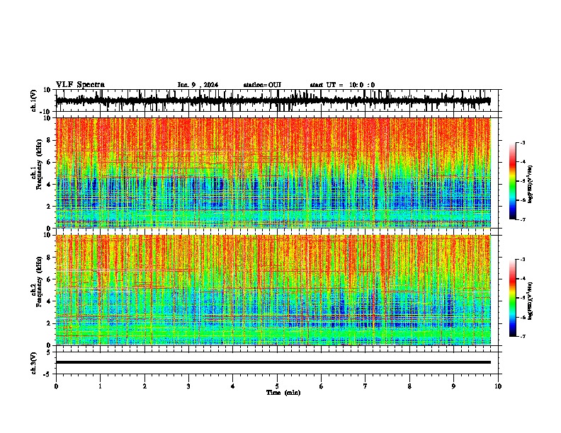Select the 'start UT = 10: 0 : 0' text

click(342, 85)
